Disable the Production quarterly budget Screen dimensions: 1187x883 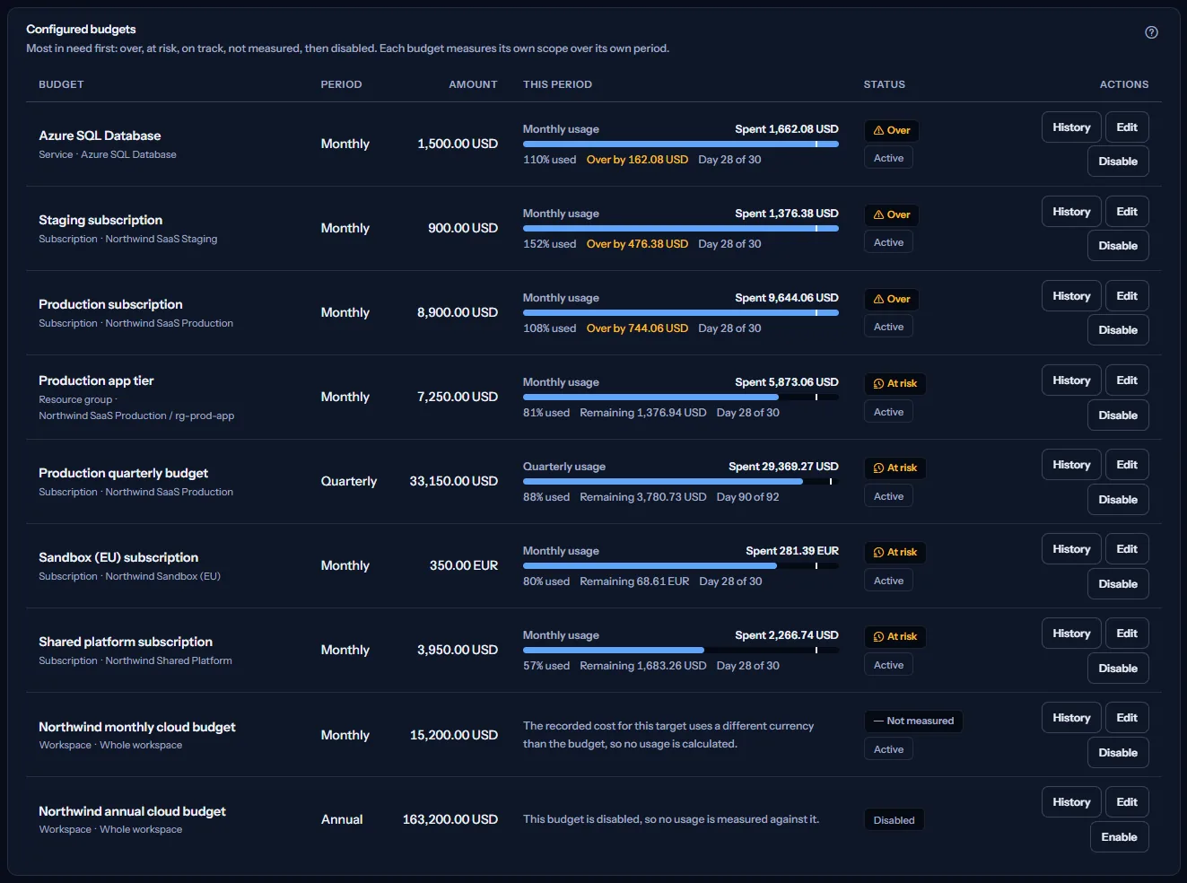coord(1118,500)
